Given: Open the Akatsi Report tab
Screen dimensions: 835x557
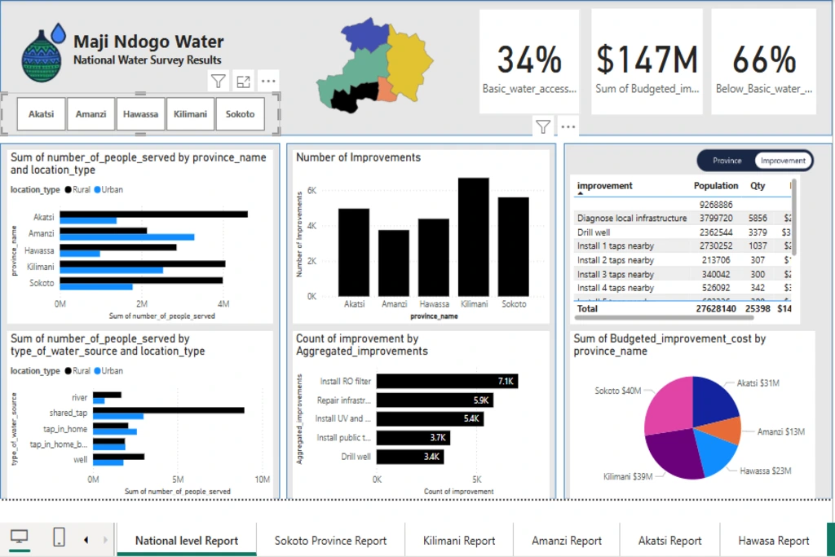Looking at the screenshot, I should pos(670,541).
